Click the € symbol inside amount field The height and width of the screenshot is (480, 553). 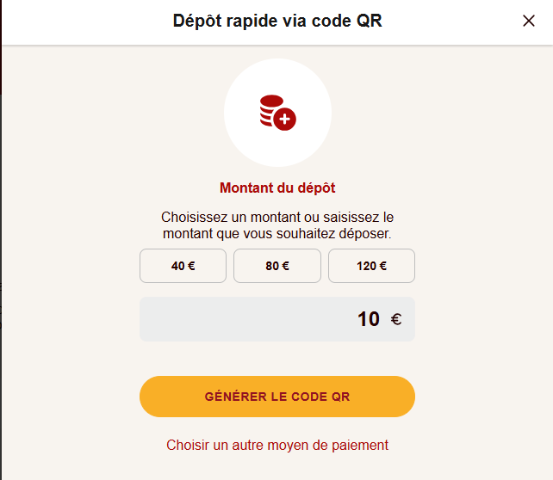tap(396, 319)
